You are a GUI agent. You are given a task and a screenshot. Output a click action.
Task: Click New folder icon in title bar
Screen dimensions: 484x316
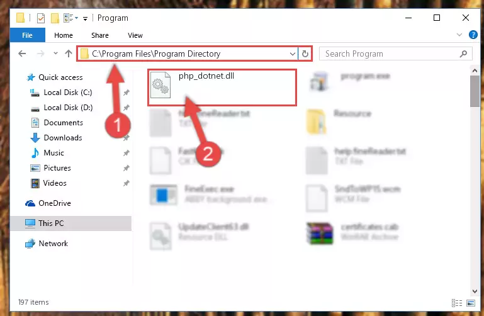tap(55, 18)
